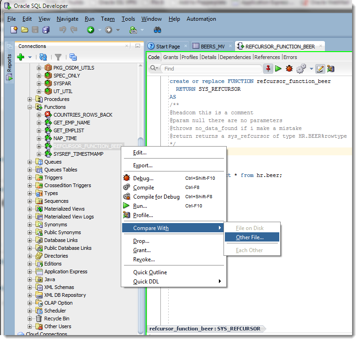Expand the Procedures tree node
359x342 pixels.
pos(29,100)
